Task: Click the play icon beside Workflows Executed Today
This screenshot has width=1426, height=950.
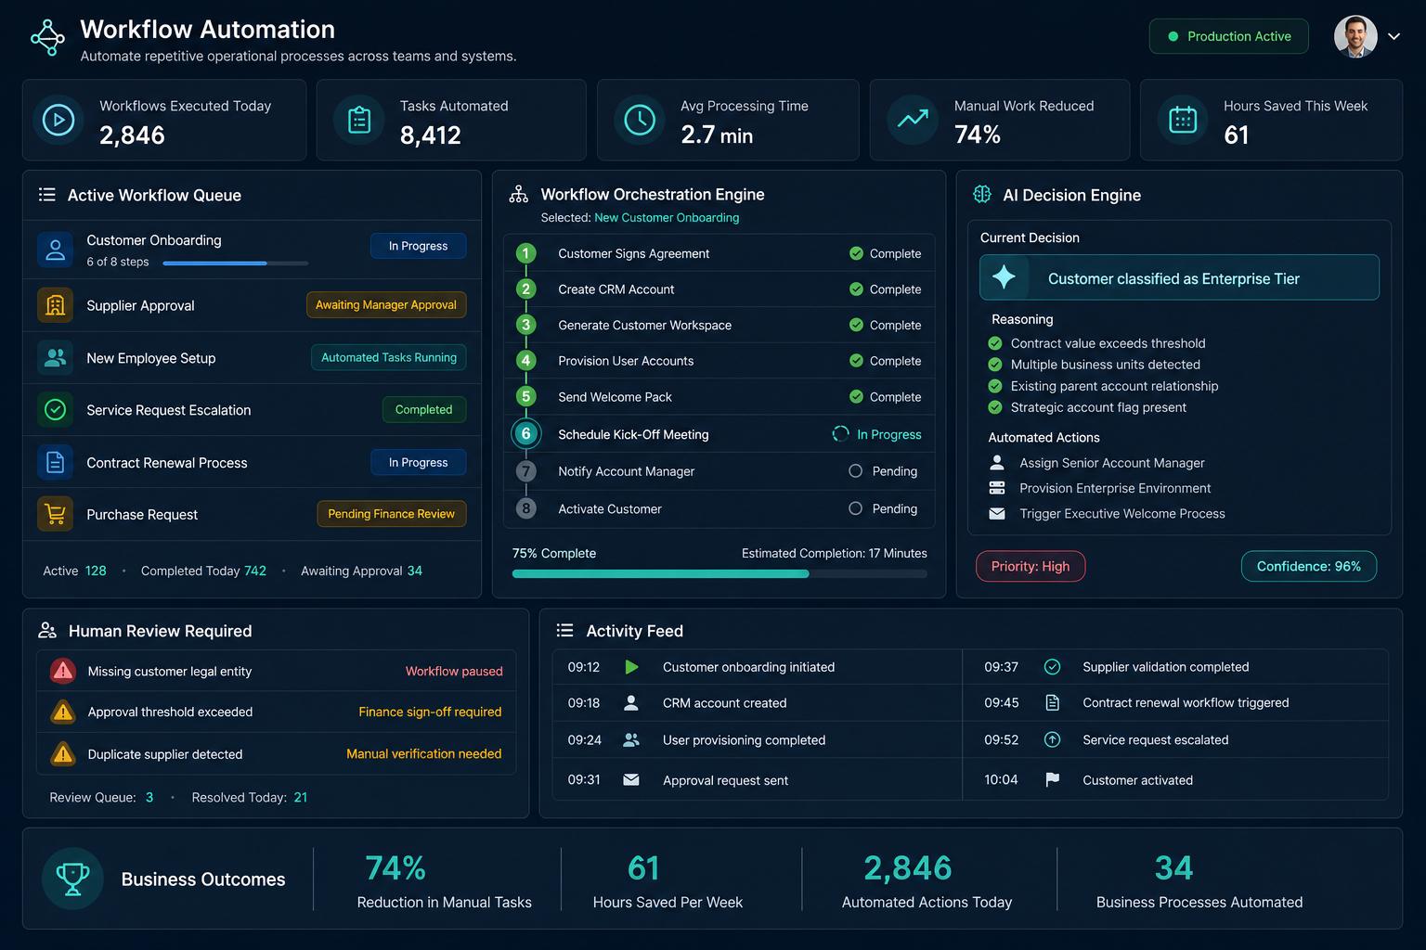Action: pos(58,120)
